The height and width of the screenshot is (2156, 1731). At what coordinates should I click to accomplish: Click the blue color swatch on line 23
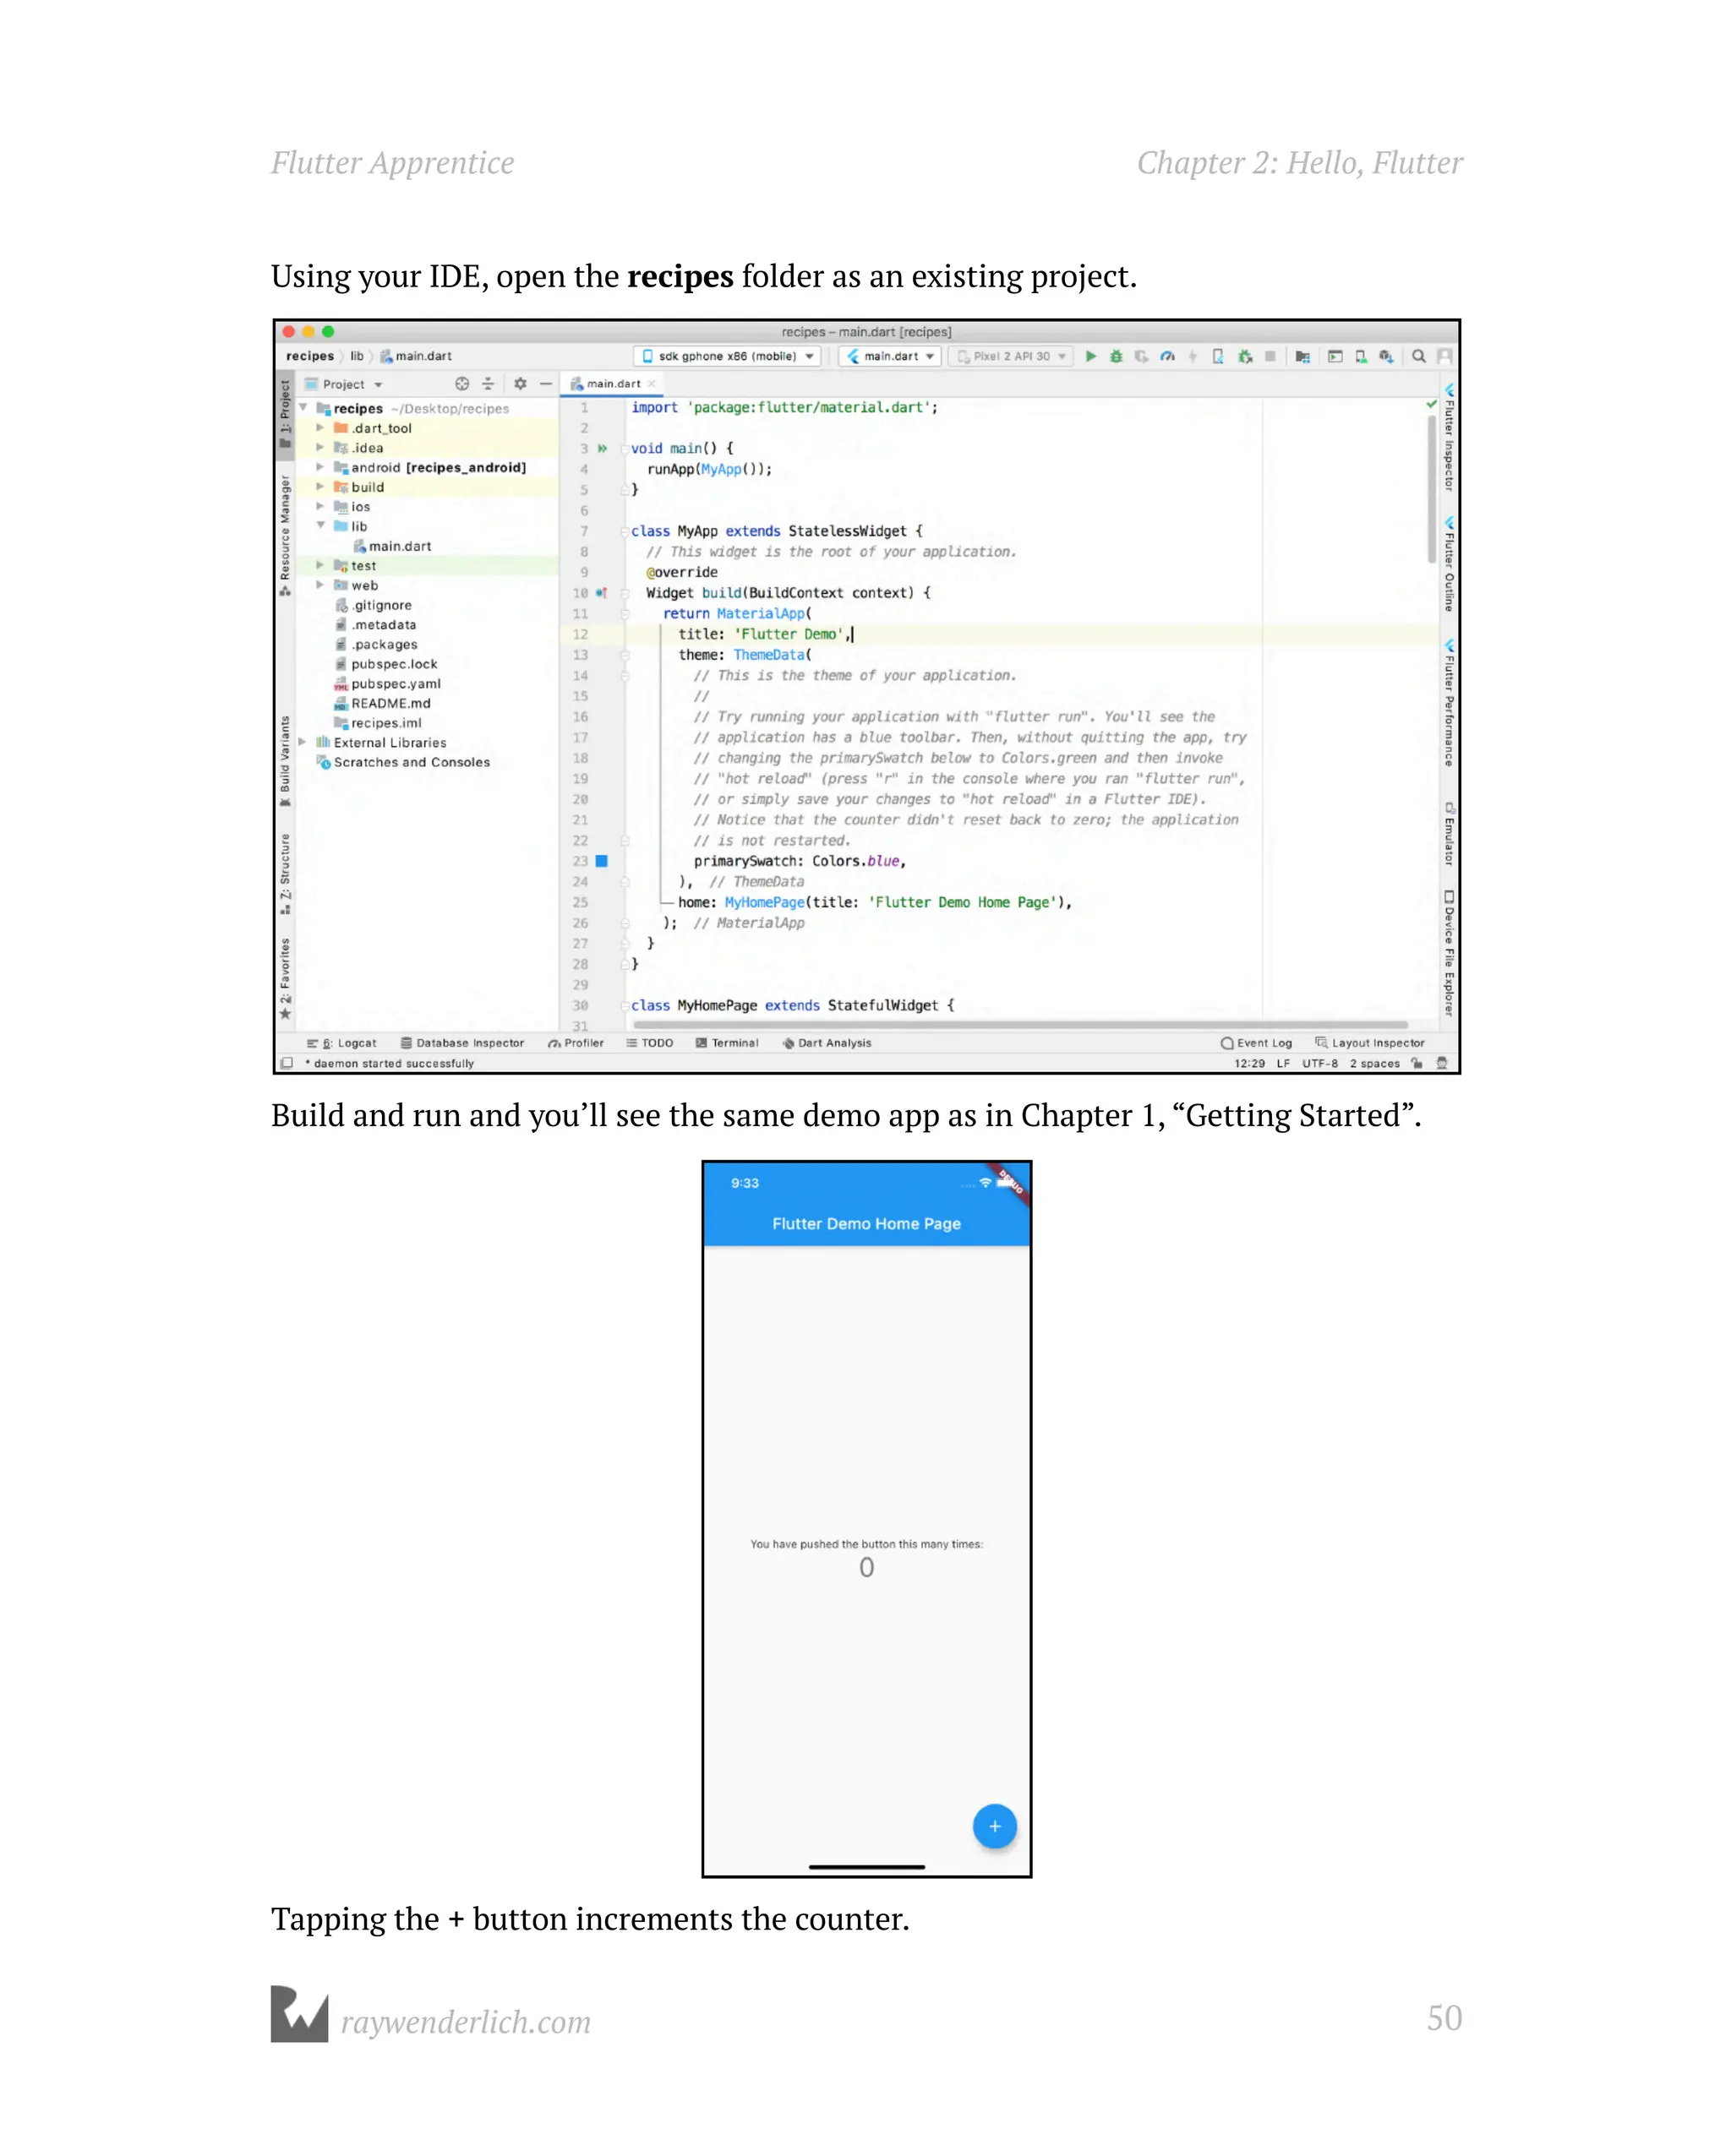[601, 861]
